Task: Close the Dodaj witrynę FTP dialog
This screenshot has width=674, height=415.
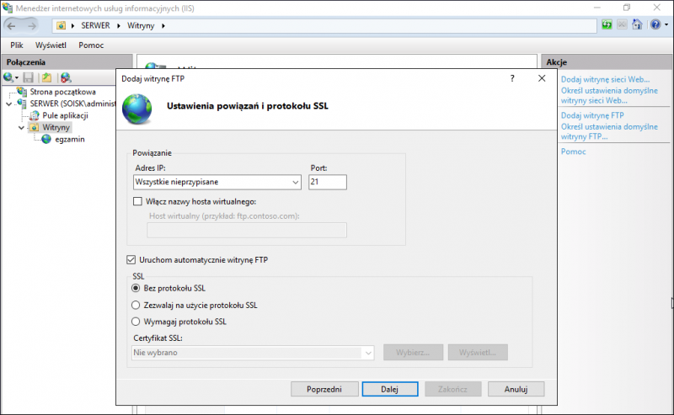Action: [x=542, y=78]
